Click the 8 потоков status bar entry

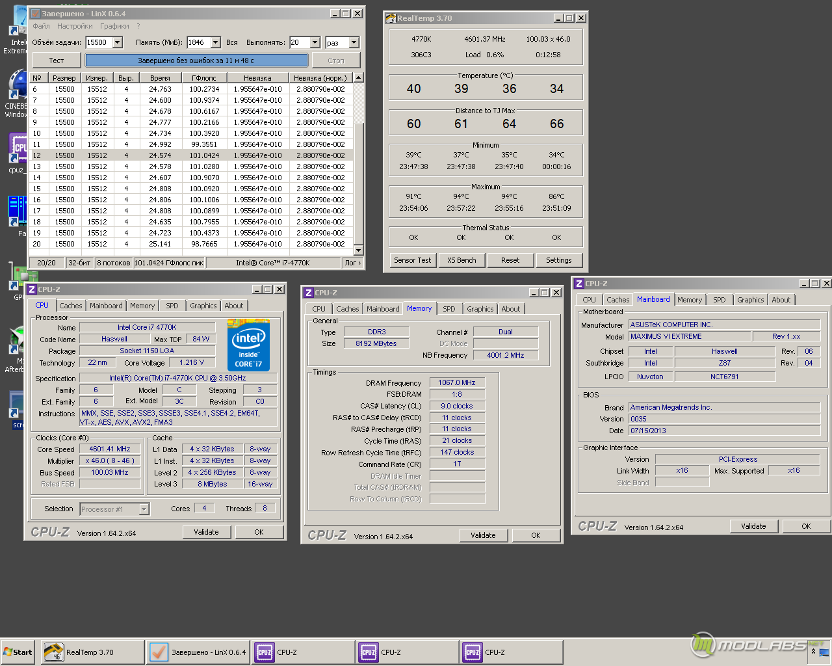(114, 263)
